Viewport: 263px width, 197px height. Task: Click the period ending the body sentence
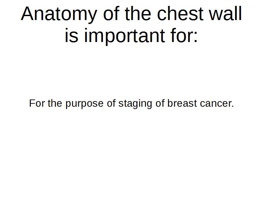click(232, 106)
